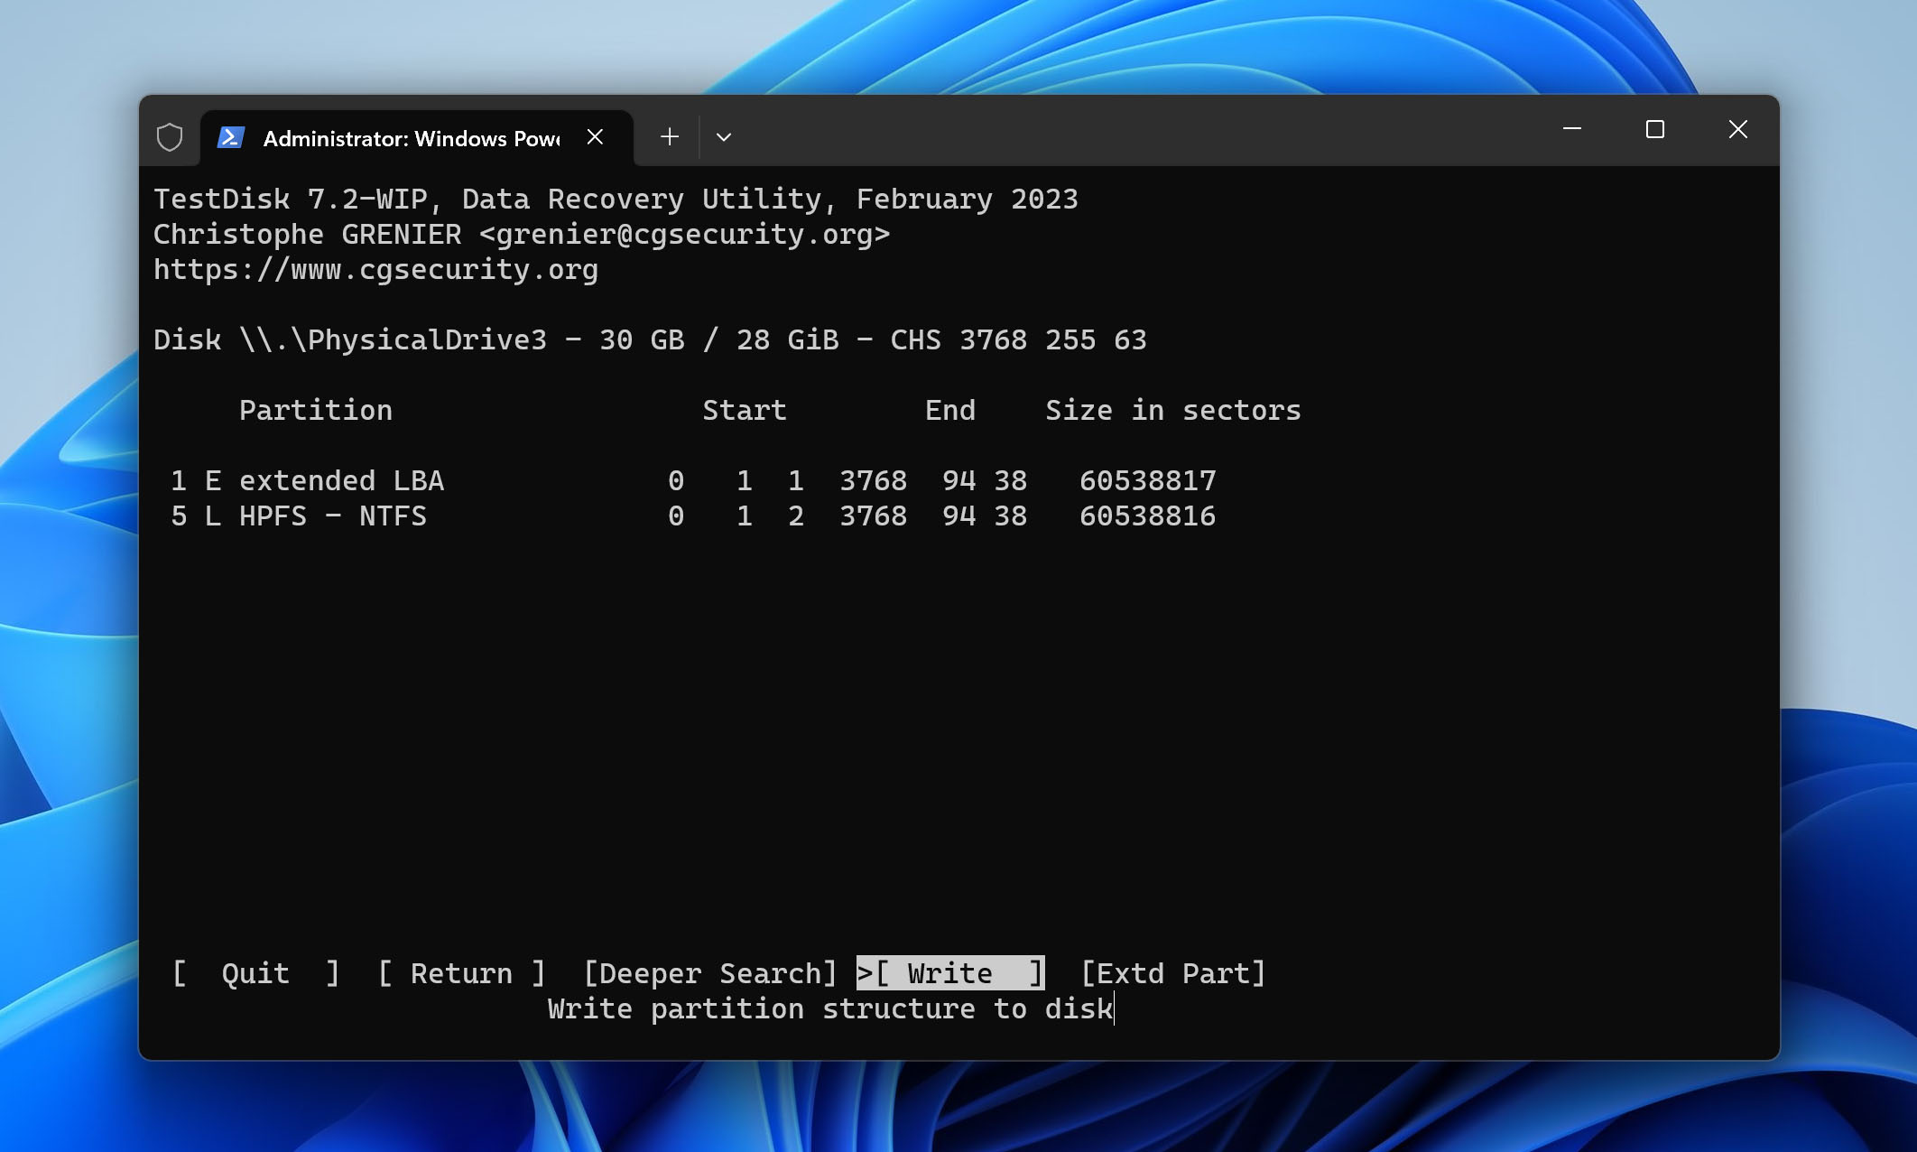The height and width of the screenshot is (1152, 1917).
Task: Click the extended LBA partition row
Action: [693, 480]
